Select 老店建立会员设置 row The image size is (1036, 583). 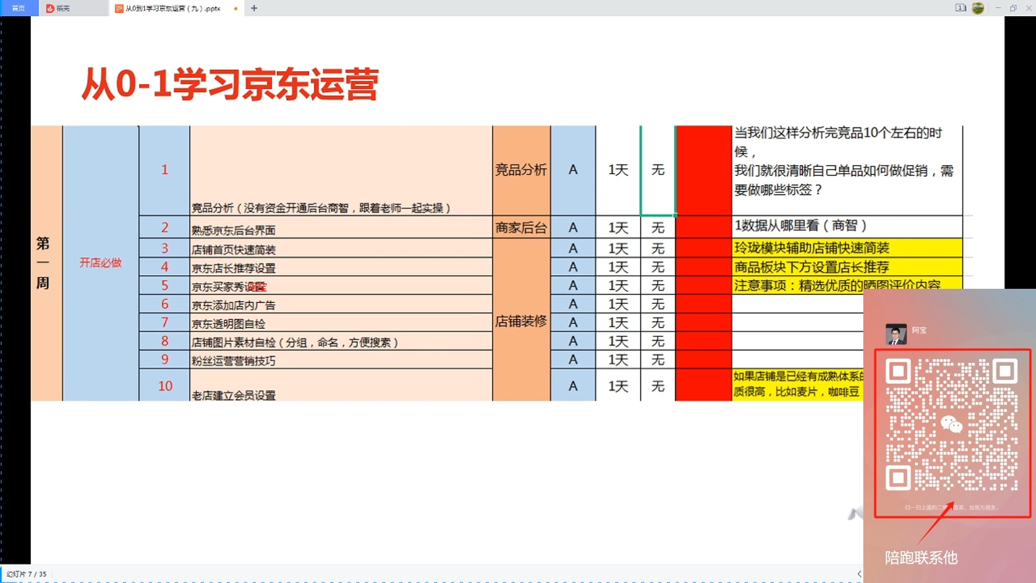(341, 385)
